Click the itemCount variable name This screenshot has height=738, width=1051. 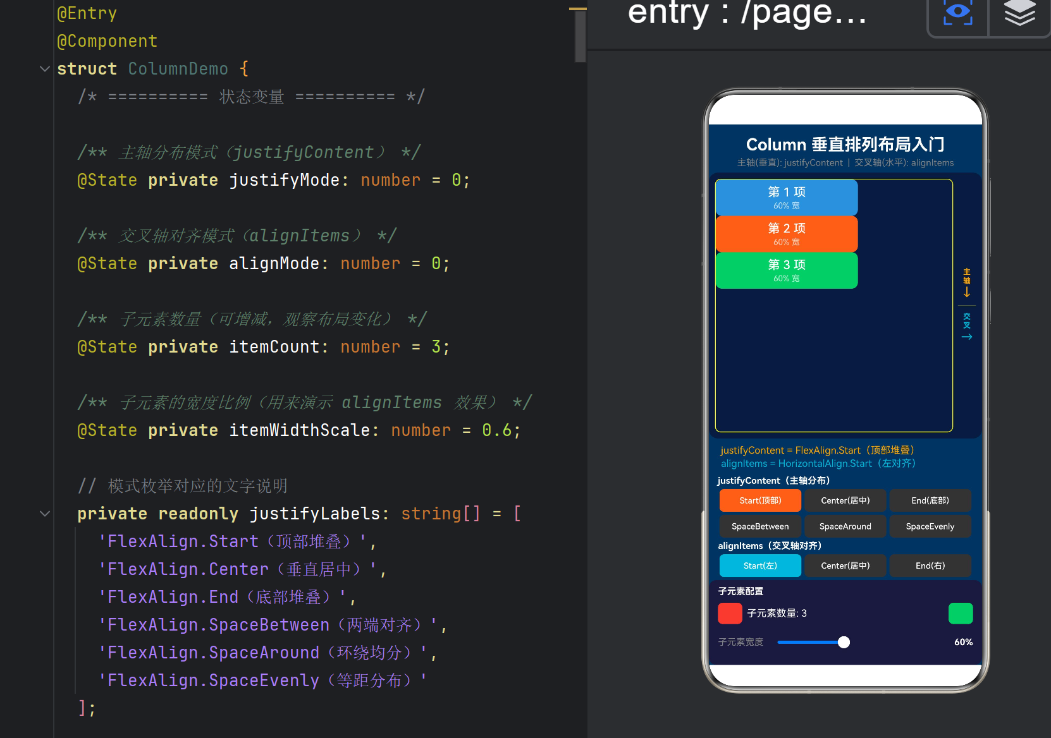274,347
